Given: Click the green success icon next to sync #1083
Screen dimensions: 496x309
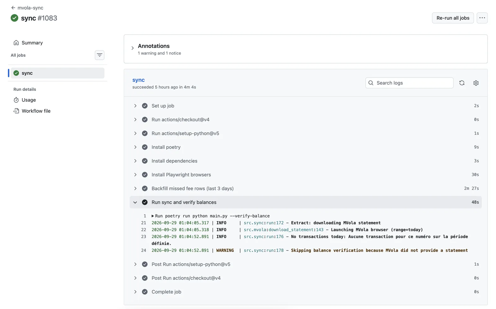Looking at the screenshot, I should [x=14, y=18].
